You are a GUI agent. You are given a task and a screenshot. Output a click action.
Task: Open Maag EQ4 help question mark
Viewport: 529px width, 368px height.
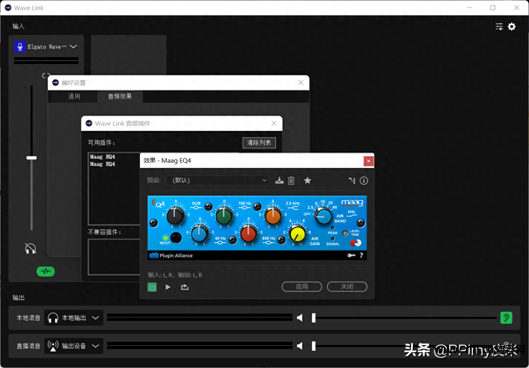coord(361,255)
